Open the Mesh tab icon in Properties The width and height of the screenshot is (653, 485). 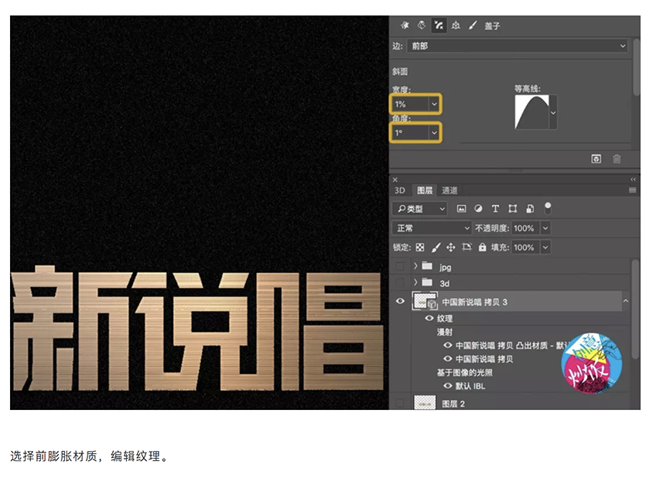tap(405, 26)
